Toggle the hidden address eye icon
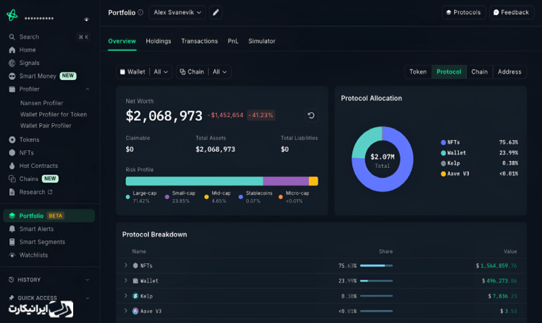Screen dimensions: 542x323 [x=87, y=20]
